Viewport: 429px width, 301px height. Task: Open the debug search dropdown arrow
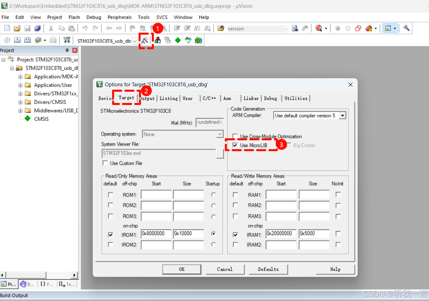pos(326,29)
